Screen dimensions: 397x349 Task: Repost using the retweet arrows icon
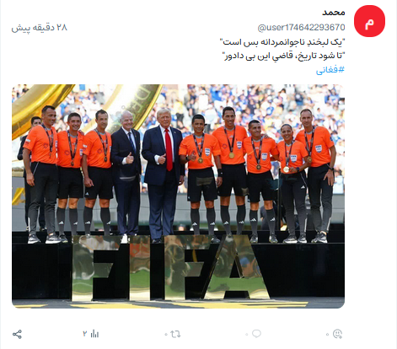(175, 334)
